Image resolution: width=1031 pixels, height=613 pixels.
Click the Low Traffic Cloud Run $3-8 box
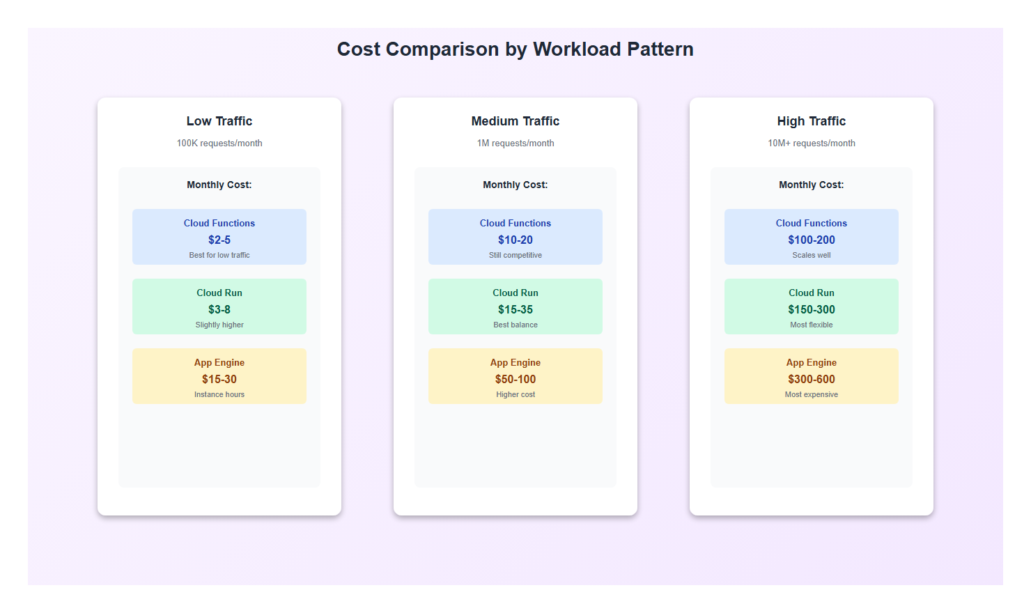pyautogui.click(x=219, y=307)
